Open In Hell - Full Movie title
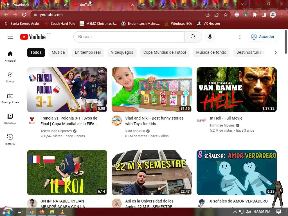 226,118
